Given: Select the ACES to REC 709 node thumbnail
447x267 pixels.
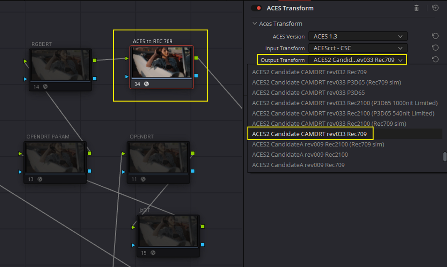Looking at the screenshot, I should pyautogui.click(x=161, y=63).
